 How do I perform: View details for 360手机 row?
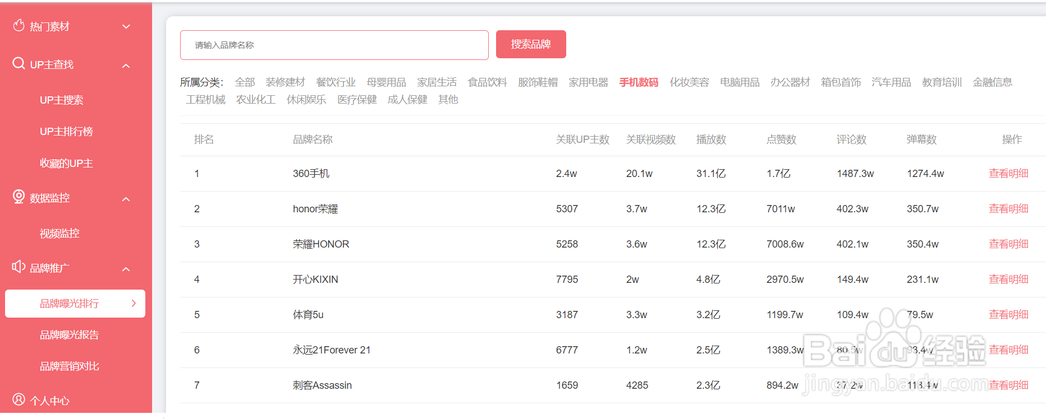click(x=1008, y=174)
